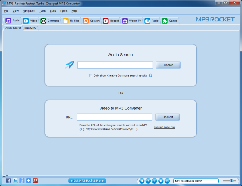Switch to the Games tab
The image size is (242, 186).
pyautogui.click(x=169, y=21)
